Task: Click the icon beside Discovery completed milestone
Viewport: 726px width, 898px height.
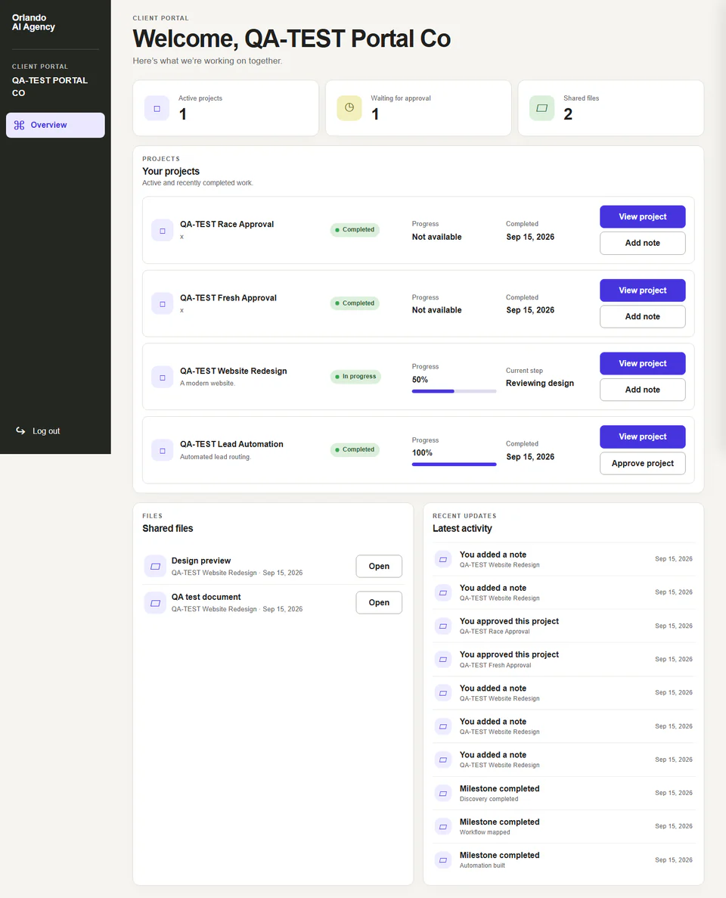Action: tap(443, 793)
